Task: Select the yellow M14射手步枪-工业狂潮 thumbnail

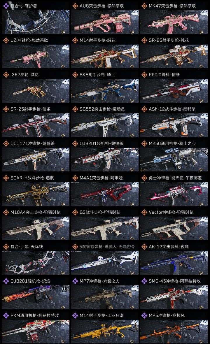Action: (105, 332)
